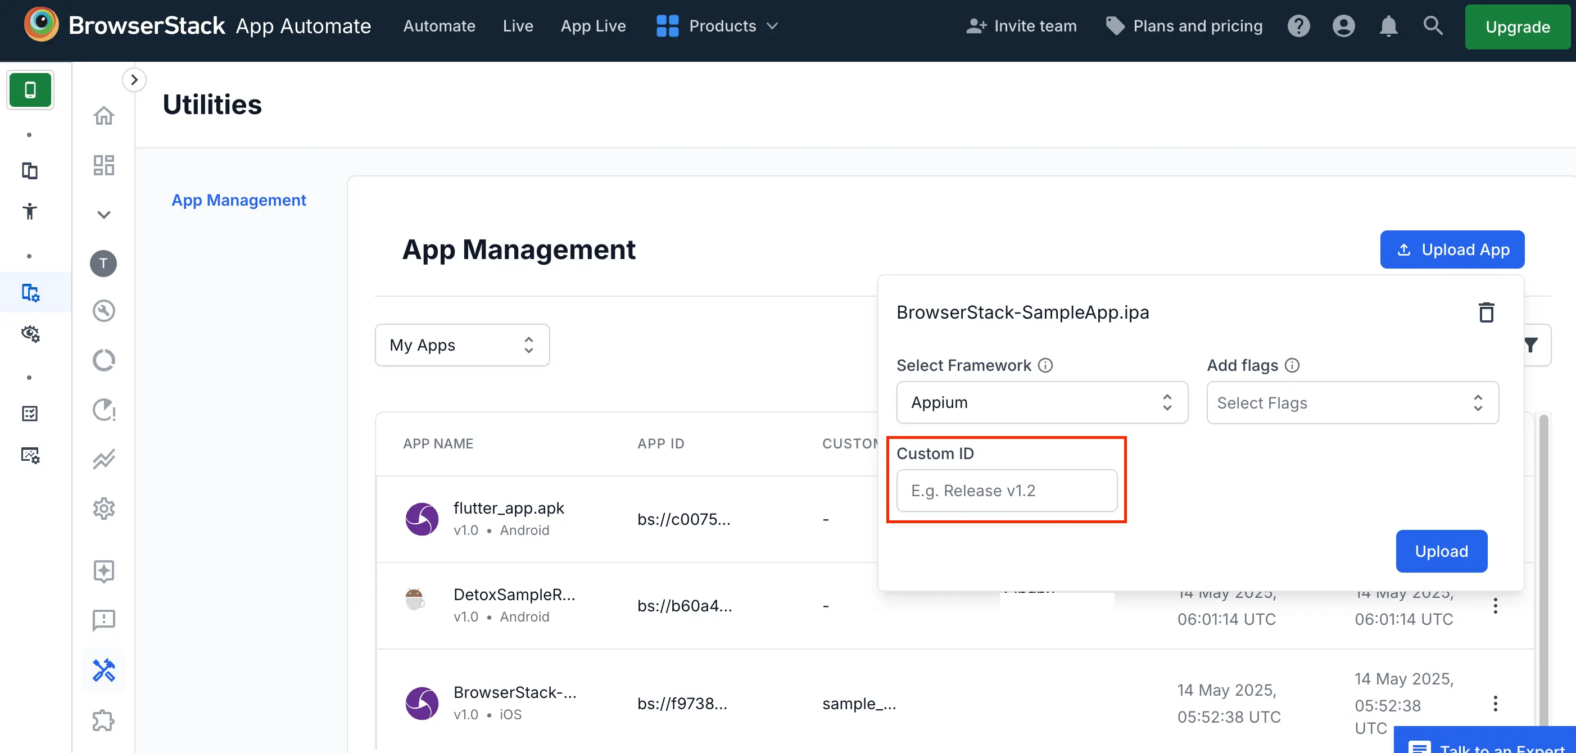
Task: Click the notifications bell icon
Action: point(1388,26)
